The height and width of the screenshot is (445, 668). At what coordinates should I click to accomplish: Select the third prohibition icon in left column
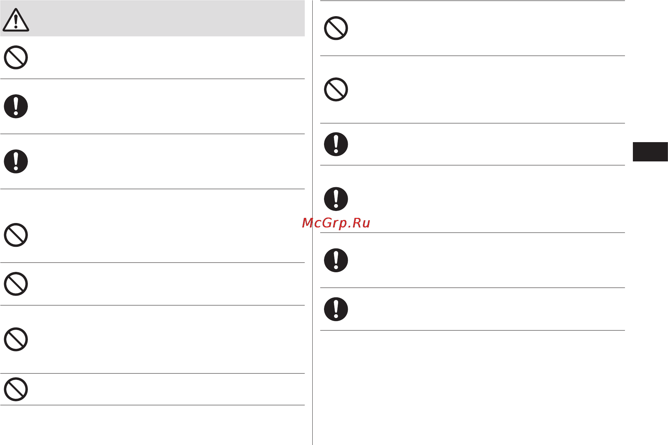click(16, 284)
